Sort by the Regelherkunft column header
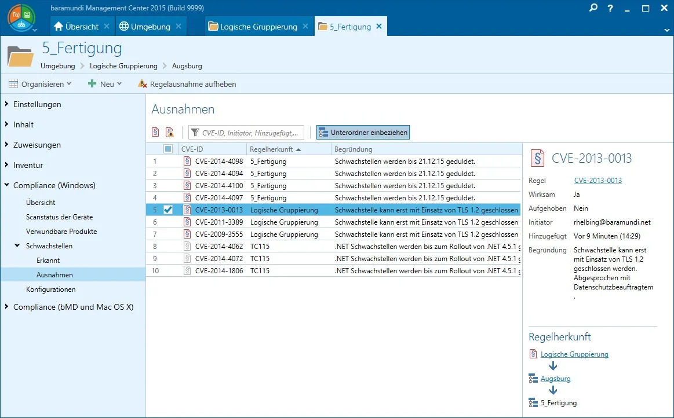The height and width of the screenshot is (418, 674). [x=289, y=149]
